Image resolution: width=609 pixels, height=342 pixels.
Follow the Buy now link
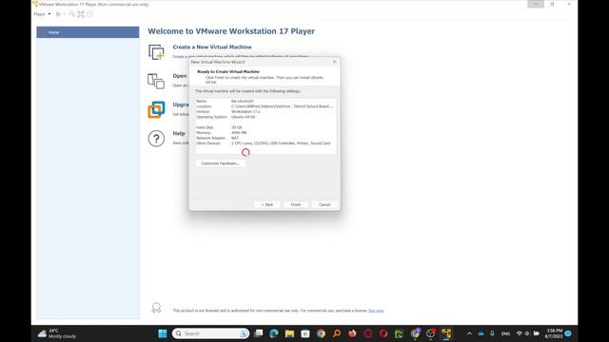[376, 311]
